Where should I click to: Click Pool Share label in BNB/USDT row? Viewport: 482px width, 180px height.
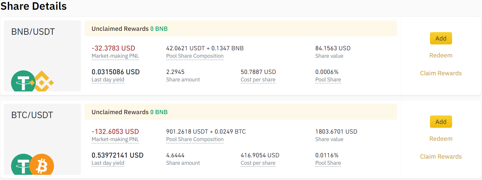328,80
